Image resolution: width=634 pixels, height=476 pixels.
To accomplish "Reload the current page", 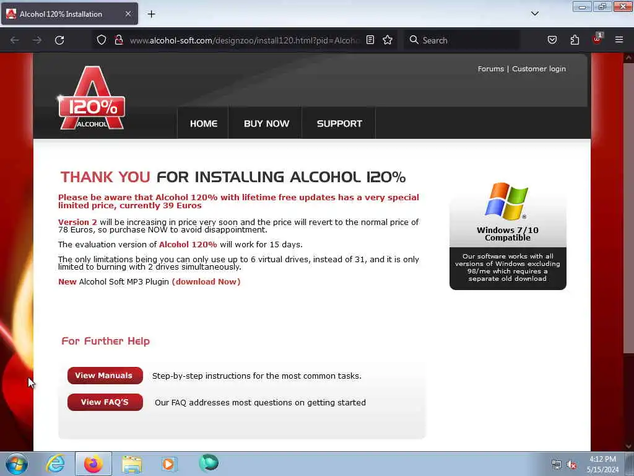I will click(59, 40).
